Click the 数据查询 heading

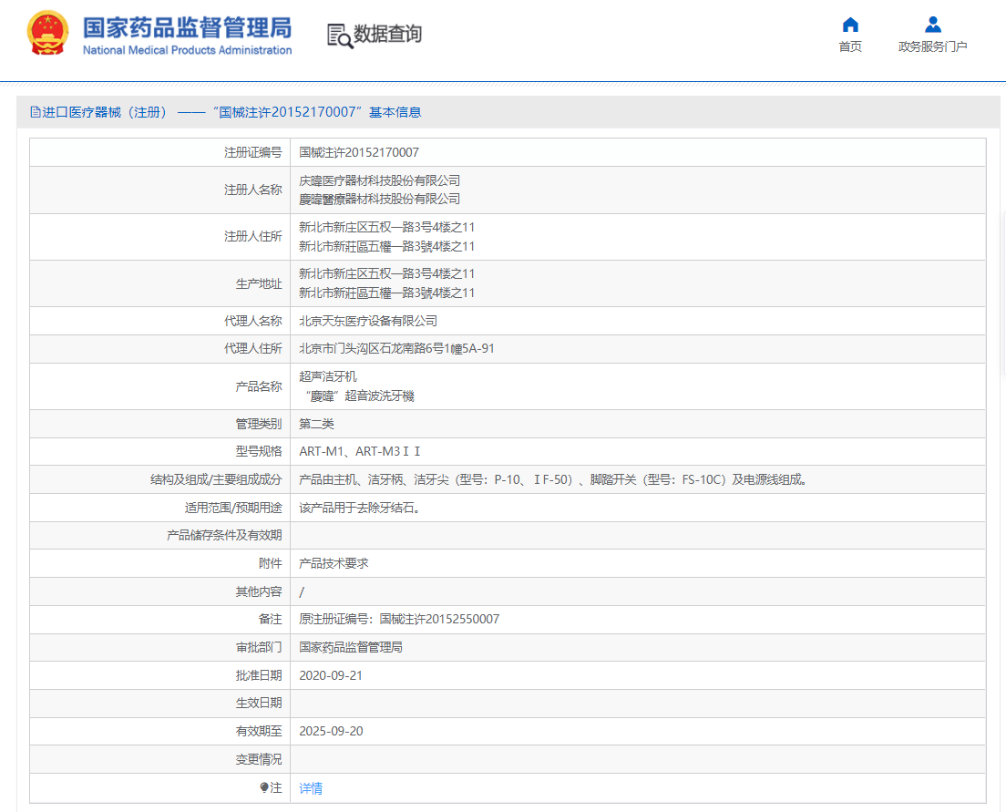tap(387, 34)
